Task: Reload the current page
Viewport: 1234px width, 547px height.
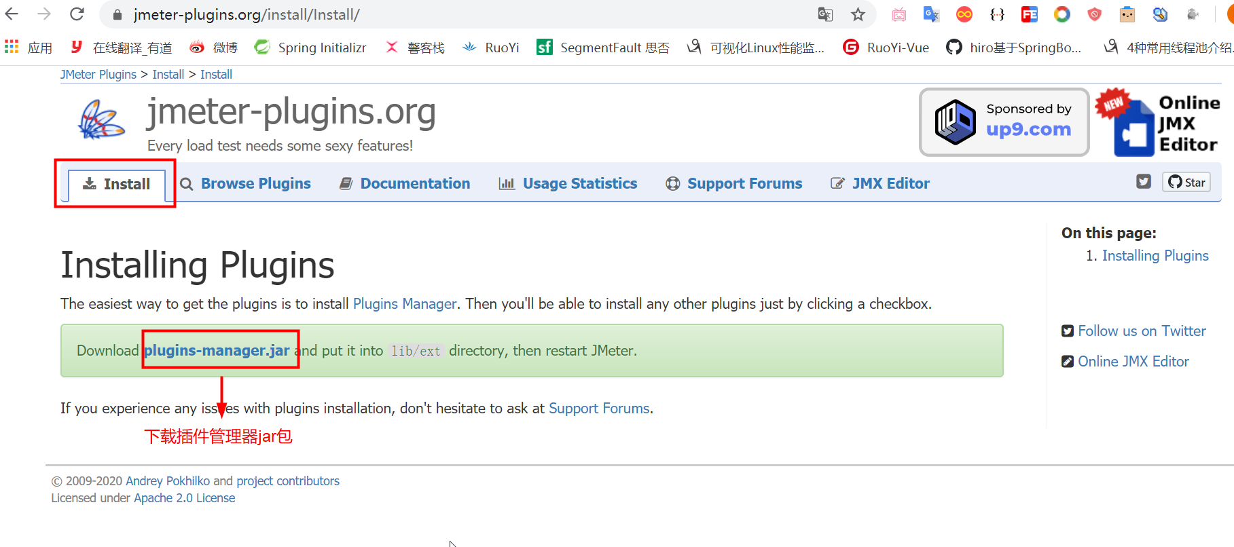Action: coord(77,14)
